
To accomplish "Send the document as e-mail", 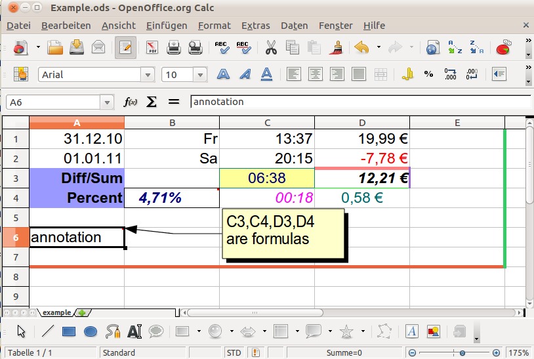I will 98,48.
